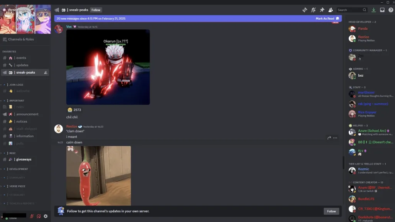
Task: Select the sneak-peaks channel
Action: (x=25, y=72)
